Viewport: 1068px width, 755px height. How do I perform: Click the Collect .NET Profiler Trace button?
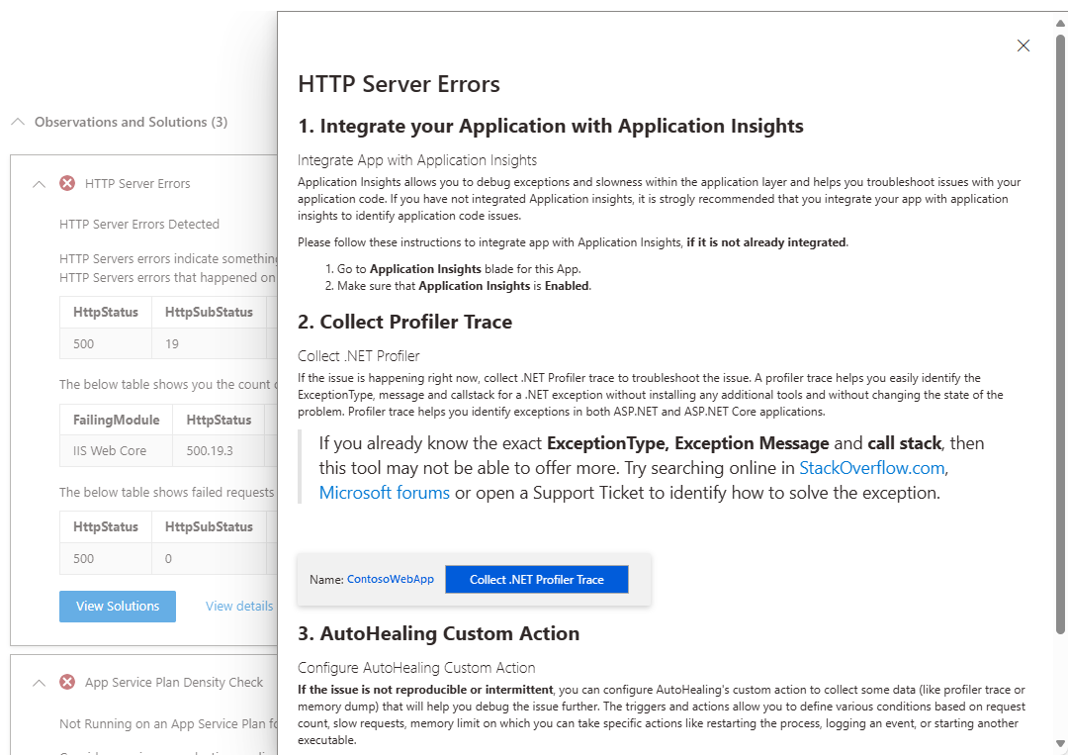(536, 579)
